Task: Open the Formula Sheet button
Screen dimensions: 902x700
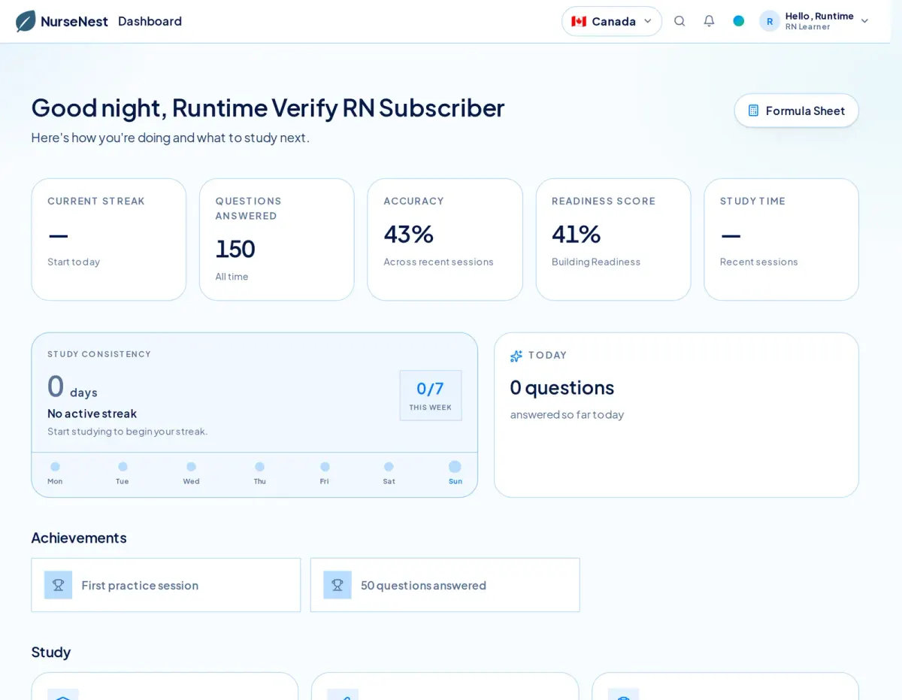Action: pyautogui.click(x=796, y=111)
